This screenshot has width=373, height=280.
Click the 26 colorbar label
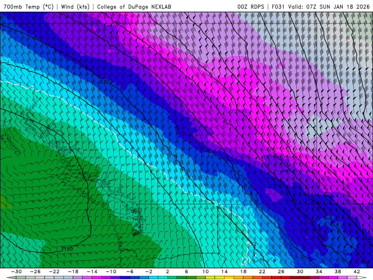click(x=281, y=272)
